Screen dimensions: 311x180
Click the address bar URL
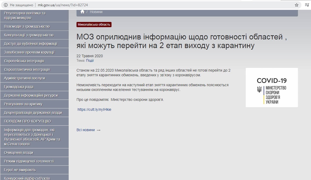tap(63, 5)
